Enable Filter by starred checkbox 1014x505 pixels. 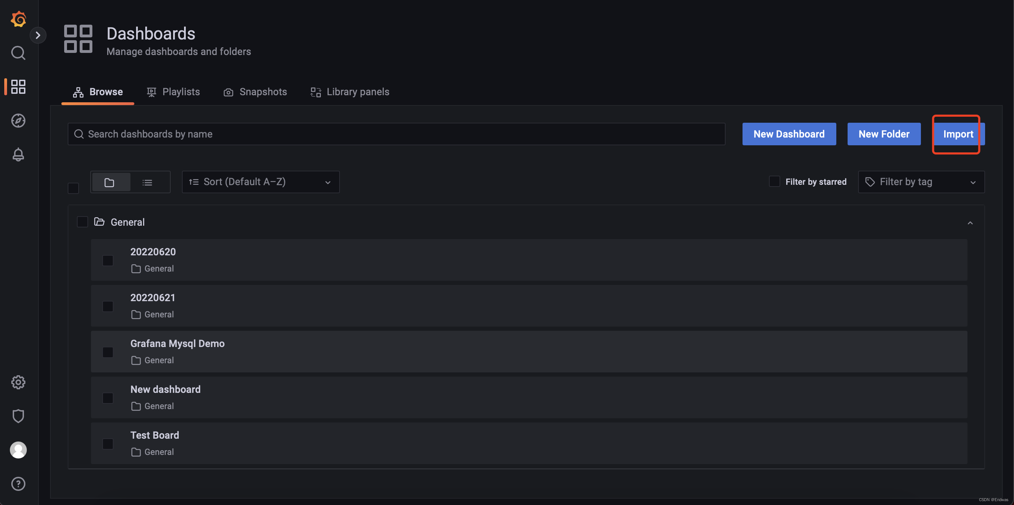coord(774,182)
